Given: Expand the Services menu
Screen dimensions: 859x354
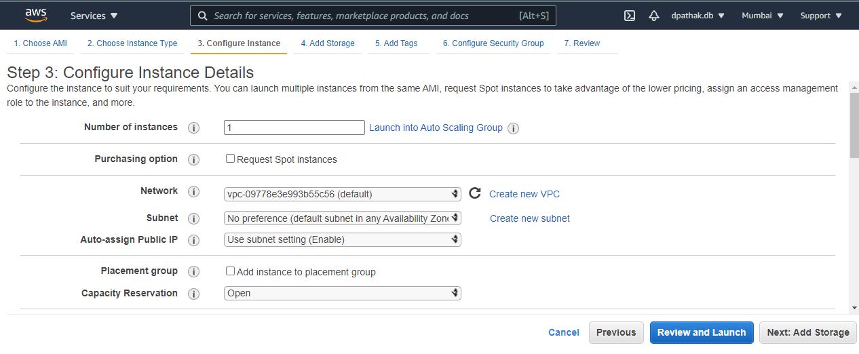Looking at the screenshot, I should click(94, 16).
